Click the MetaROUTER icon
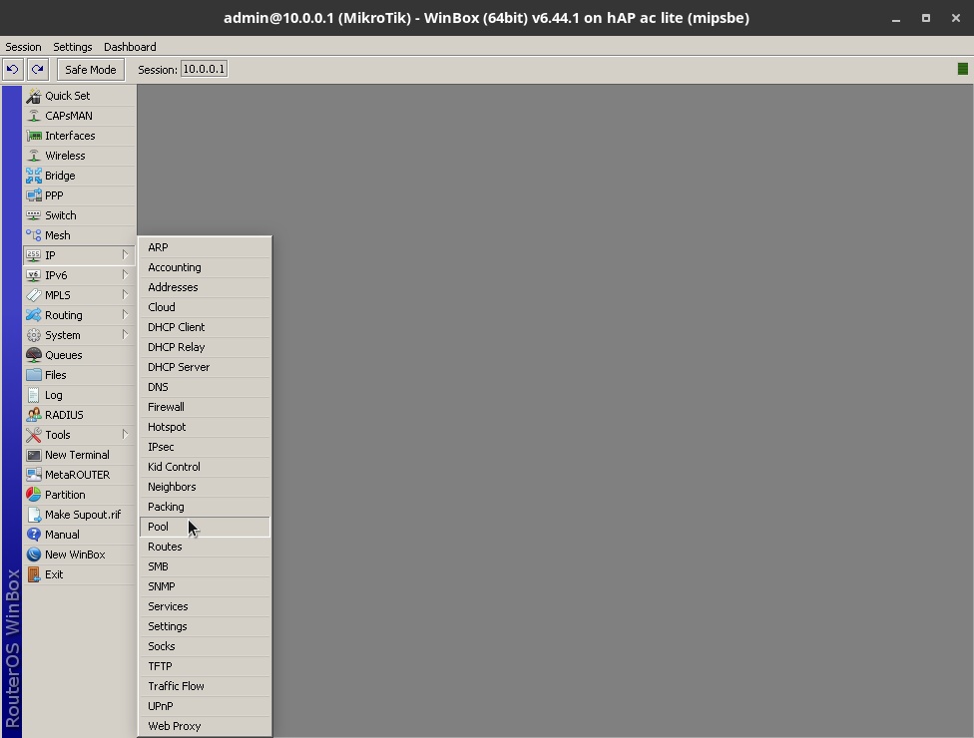The image size is (974, 738). click(34, 475)
